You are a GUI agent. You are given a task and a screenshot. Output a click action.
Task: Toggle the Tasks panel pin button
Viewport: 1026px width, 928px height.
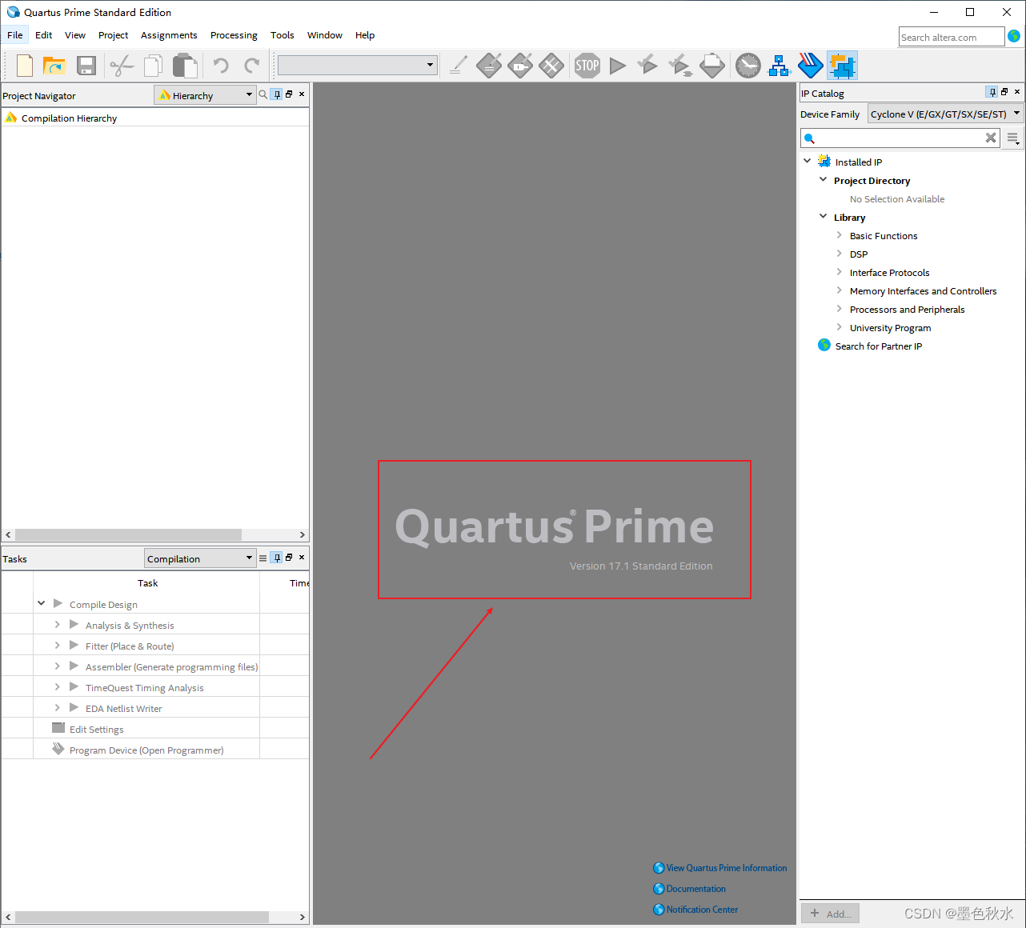pyautogui.click(x=276, y=558)
